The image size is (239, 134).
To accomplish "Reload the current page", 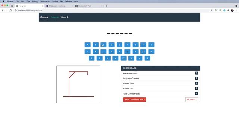I will [x=11, y=10].
